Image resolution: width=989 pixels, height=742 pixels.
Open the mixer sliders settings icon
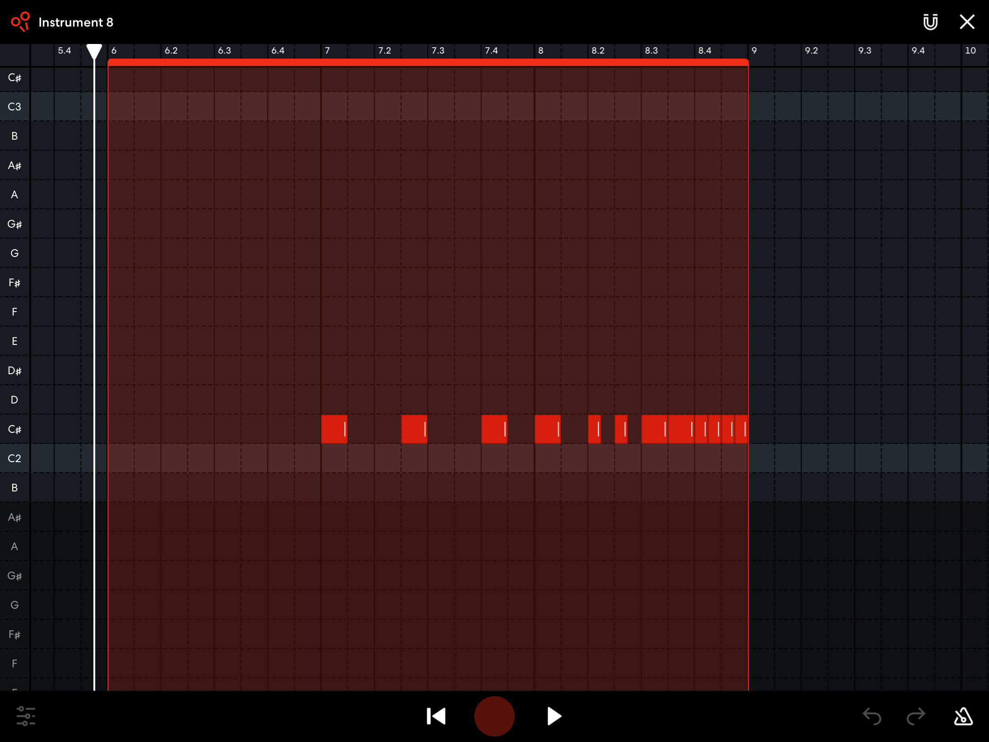[26, 716]
